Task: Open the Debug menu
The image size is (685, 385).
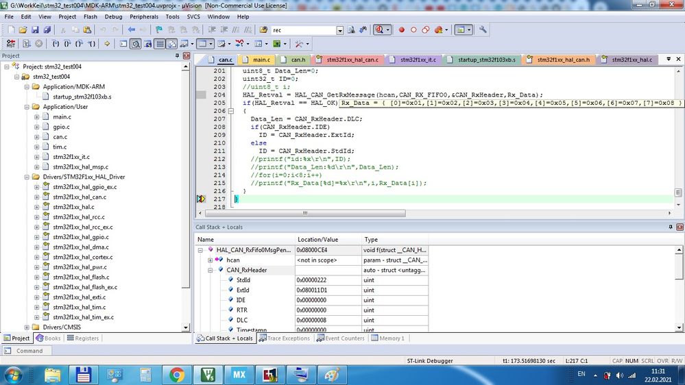Action: pos(113,16)
